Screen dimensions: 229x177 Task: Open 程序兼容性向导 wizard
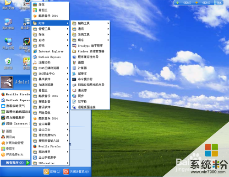90,57
